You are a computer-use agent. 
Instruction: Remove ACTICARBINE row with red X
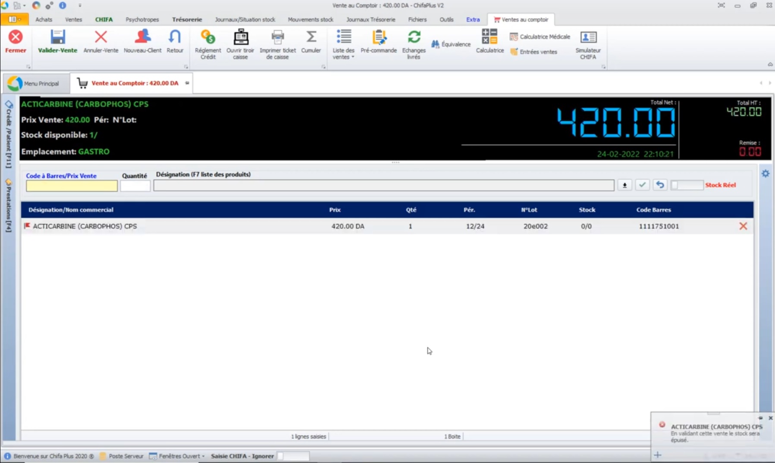(x=743, y=226)
